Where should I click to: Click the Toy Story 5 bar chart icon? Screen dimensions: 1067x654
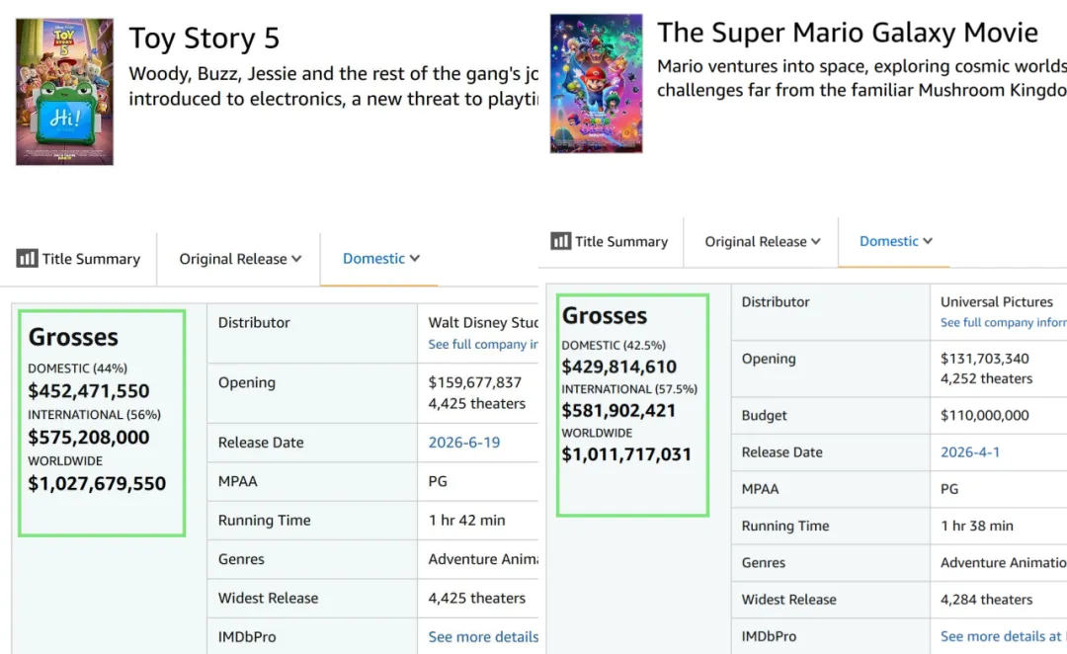pos(28,259)
